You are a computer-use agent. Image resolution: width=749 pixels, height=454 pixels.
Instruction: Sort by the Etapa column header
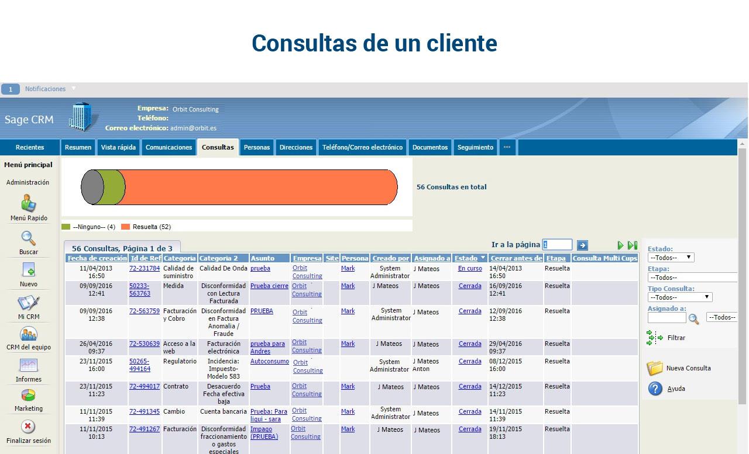[556, 258]
